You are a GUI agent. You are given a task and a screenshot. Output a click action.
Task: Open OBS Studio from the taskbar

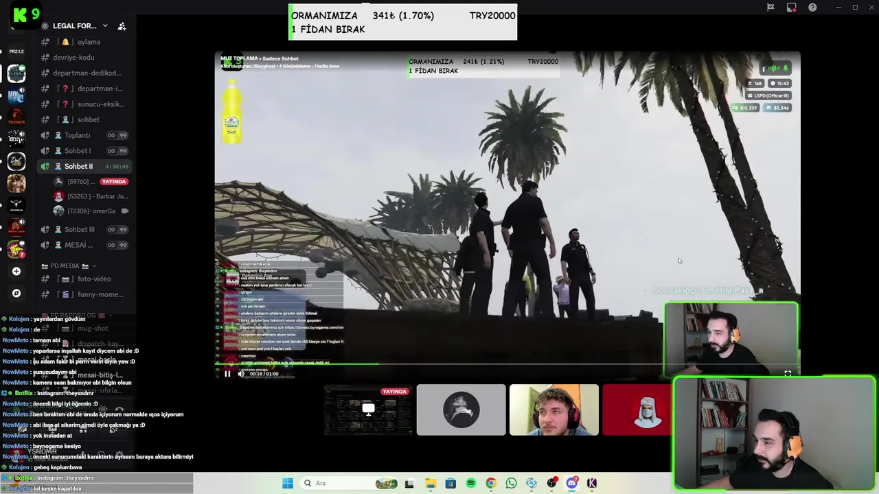click(551, 483)
